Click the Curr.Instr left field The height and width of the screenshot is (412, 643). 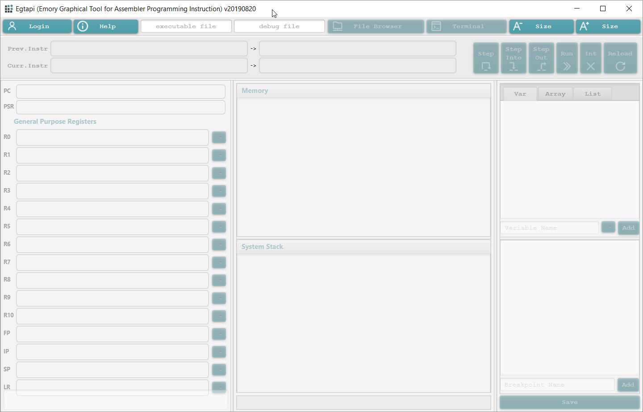pyautogui.click(x=149, y=66)
